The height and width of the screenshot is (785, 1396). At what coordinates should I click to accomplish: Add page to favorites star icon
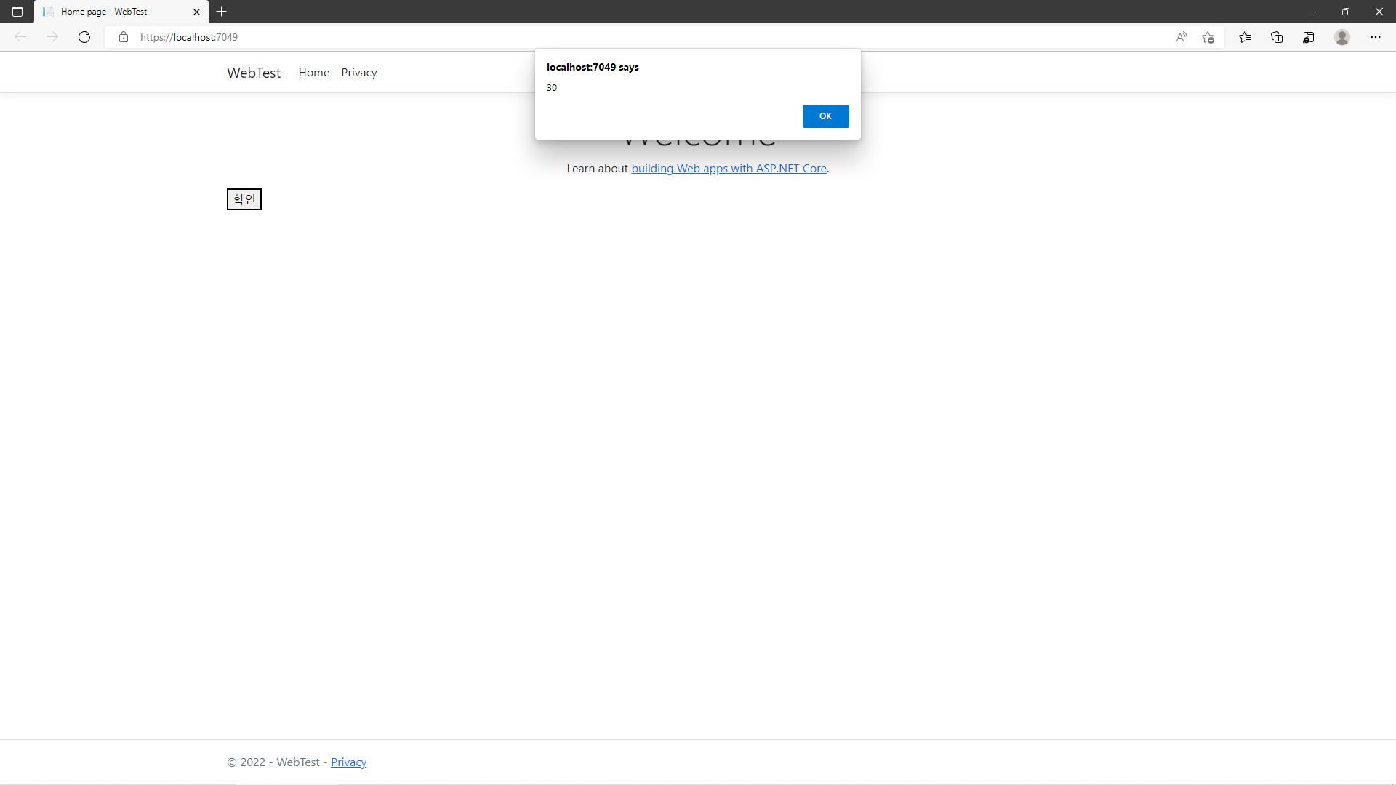(1208, 37)
